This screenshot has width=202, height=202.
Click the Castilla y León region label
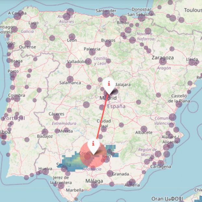pyautogui.click(x=100, y=61)
